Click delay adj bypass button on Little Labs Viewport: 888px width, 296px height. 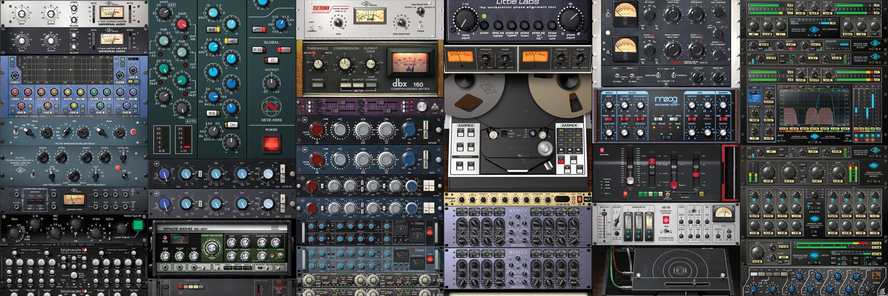[498, 25]
